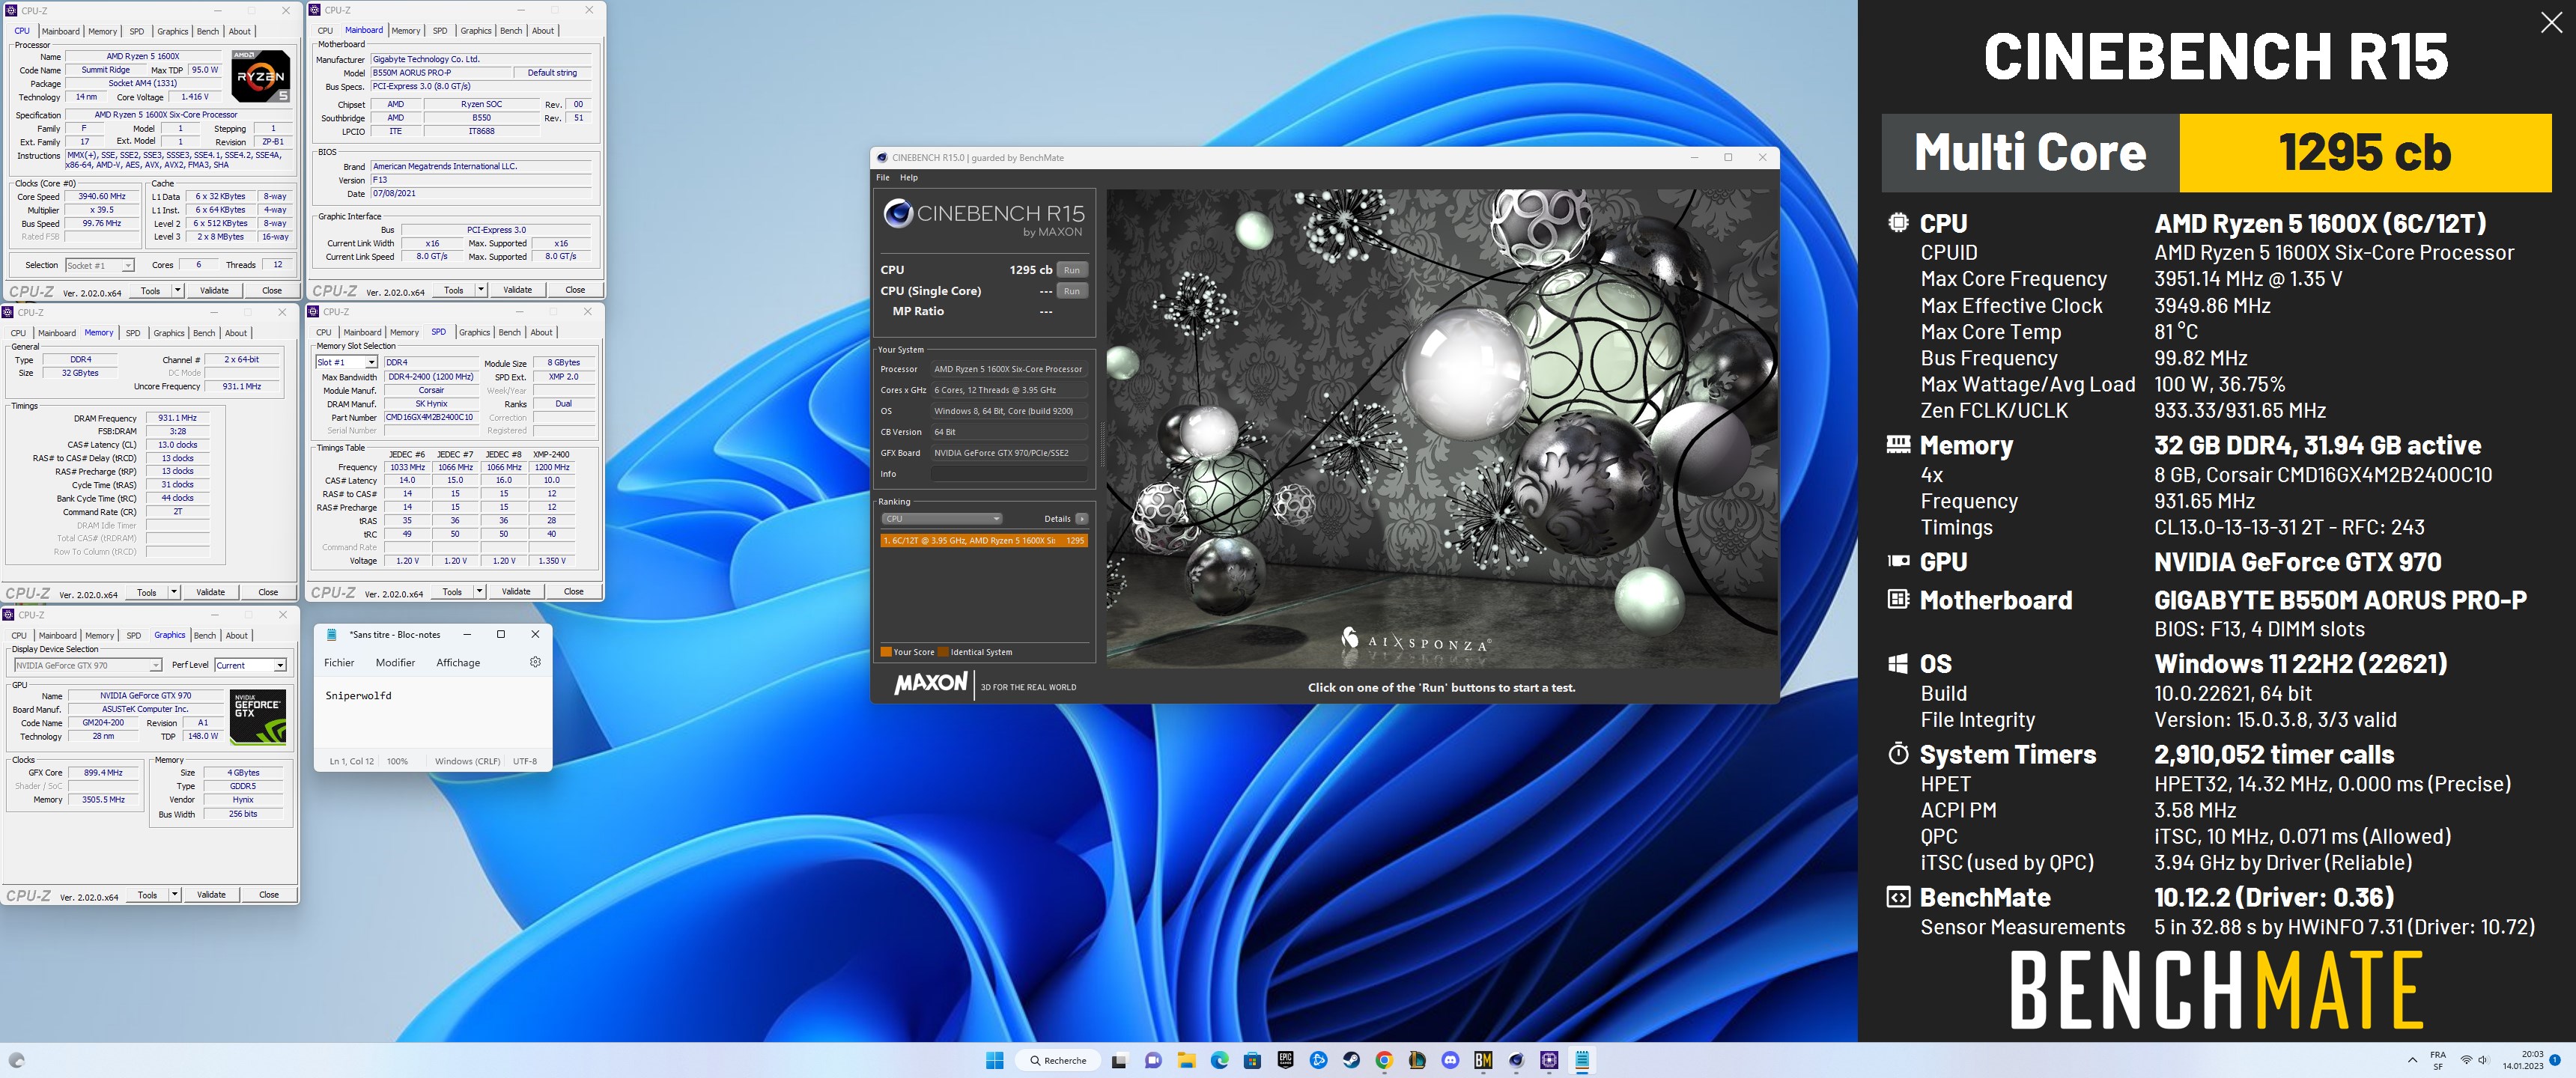Open the File menu in Cinebench
Screen dimensions: 2576x1078
pyautogui.click(x=883, y=177)
